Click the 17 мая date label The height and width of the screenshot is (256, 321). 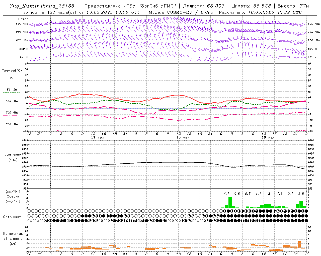click(98, 137)
